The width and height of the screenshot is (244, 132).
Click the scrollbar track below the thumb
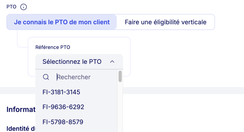[x=120, y=107]
